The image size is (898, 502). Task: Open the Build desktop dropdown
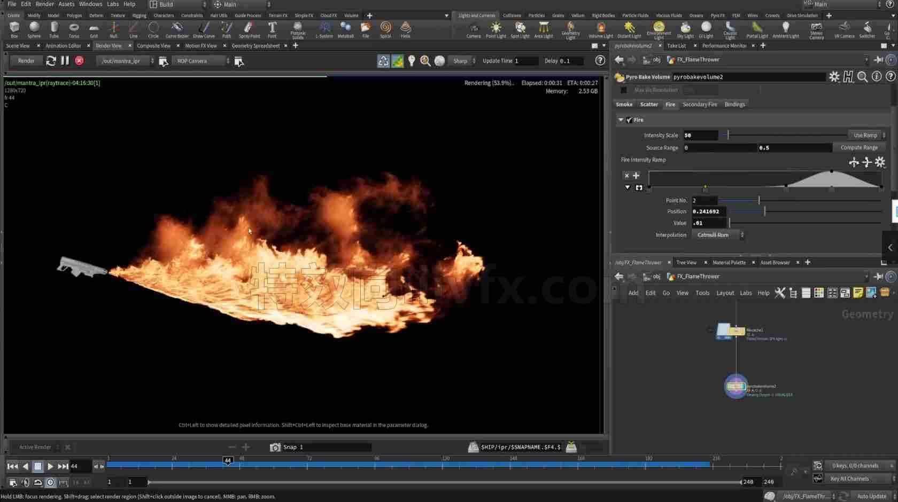177,4
